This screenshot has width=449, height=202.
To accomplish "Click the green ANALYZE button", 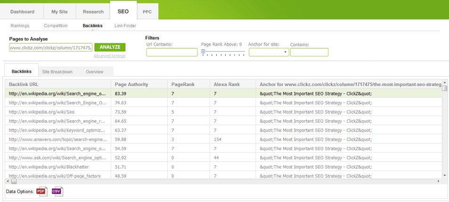I will [x=110, y=47].
